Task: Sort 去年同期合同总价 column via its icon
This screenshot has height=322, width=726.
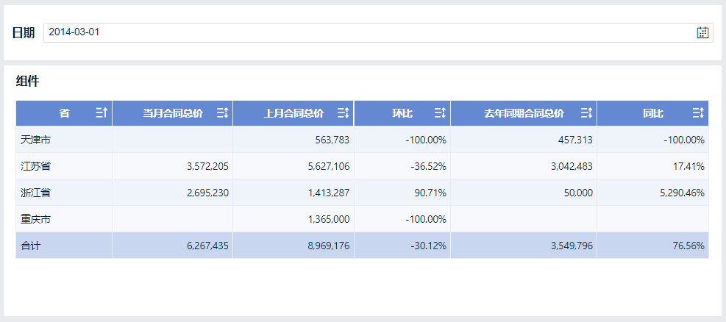Action: tap(586, 113)
